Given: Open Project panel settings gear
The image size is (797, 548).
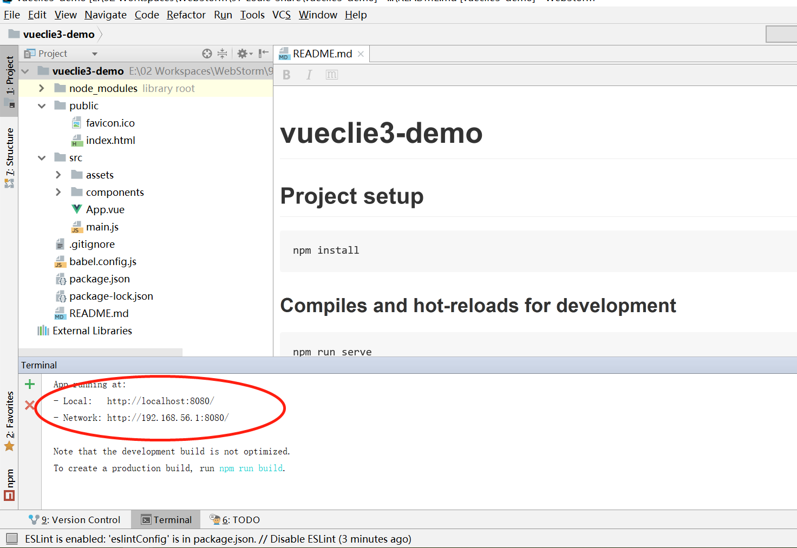Looking at the screenshot, I should [x=243, y=54].
